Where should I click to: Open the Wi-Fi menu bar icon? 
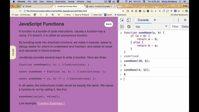(126, 2)
